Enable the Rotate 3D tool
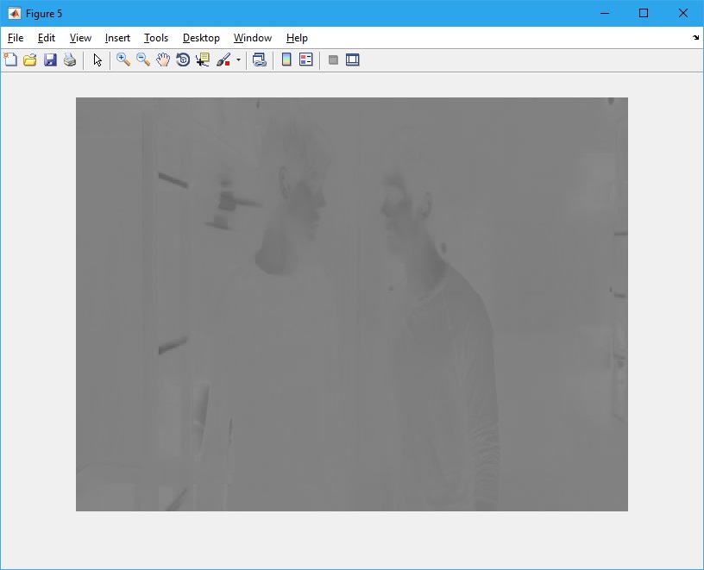 coord(183,60)
